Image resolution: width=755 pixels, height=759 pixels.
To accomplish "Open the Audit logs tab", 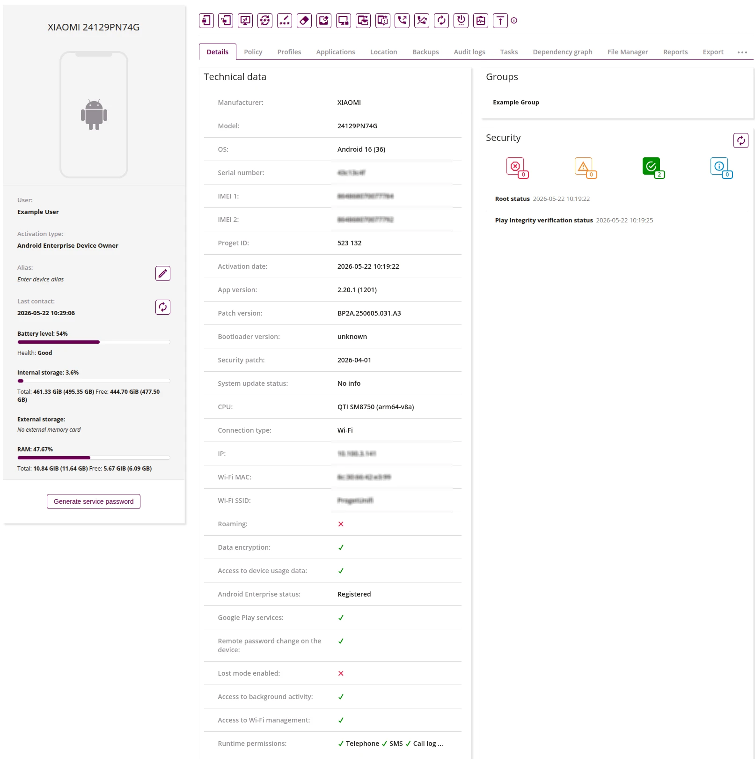I will tap(469, 52).
